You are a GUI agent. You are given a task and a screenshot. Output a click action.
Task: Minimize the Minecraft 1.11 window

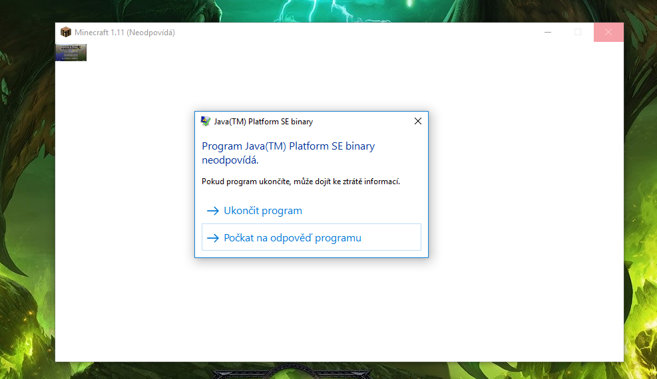pos(548,32)
